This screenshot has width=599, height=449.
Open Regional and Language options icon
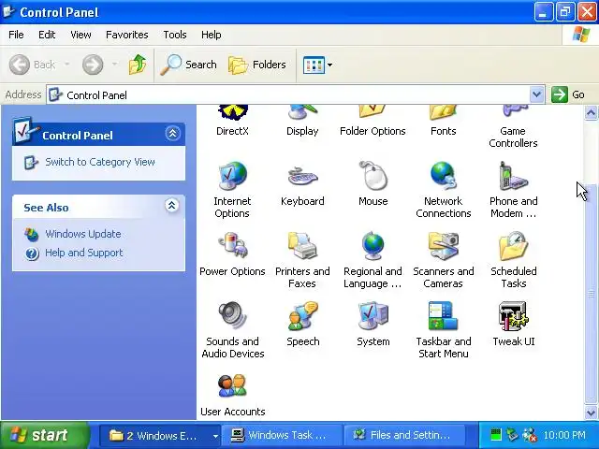tap(373, 260)
